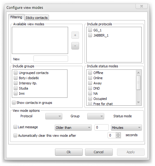Click the plus button to add view mode
Viewport: 155px width, 166px height.
pyautogui.click(x=75, y=35)
